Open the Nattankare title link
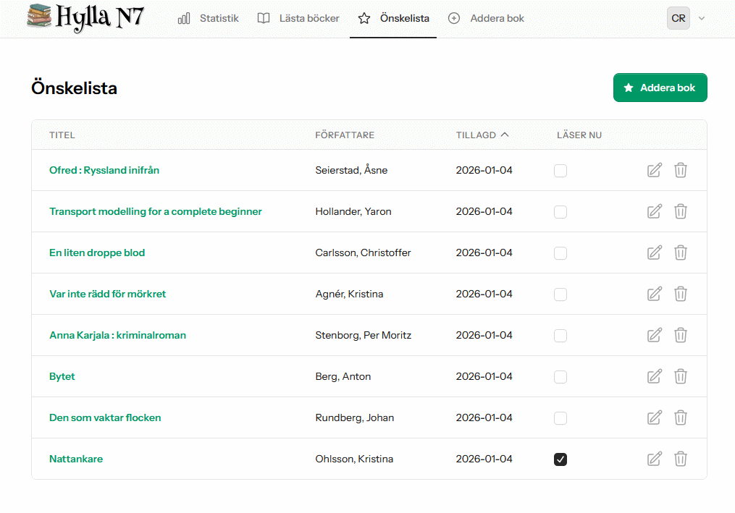Screen dimensions: 735x513 click(76, 459)
